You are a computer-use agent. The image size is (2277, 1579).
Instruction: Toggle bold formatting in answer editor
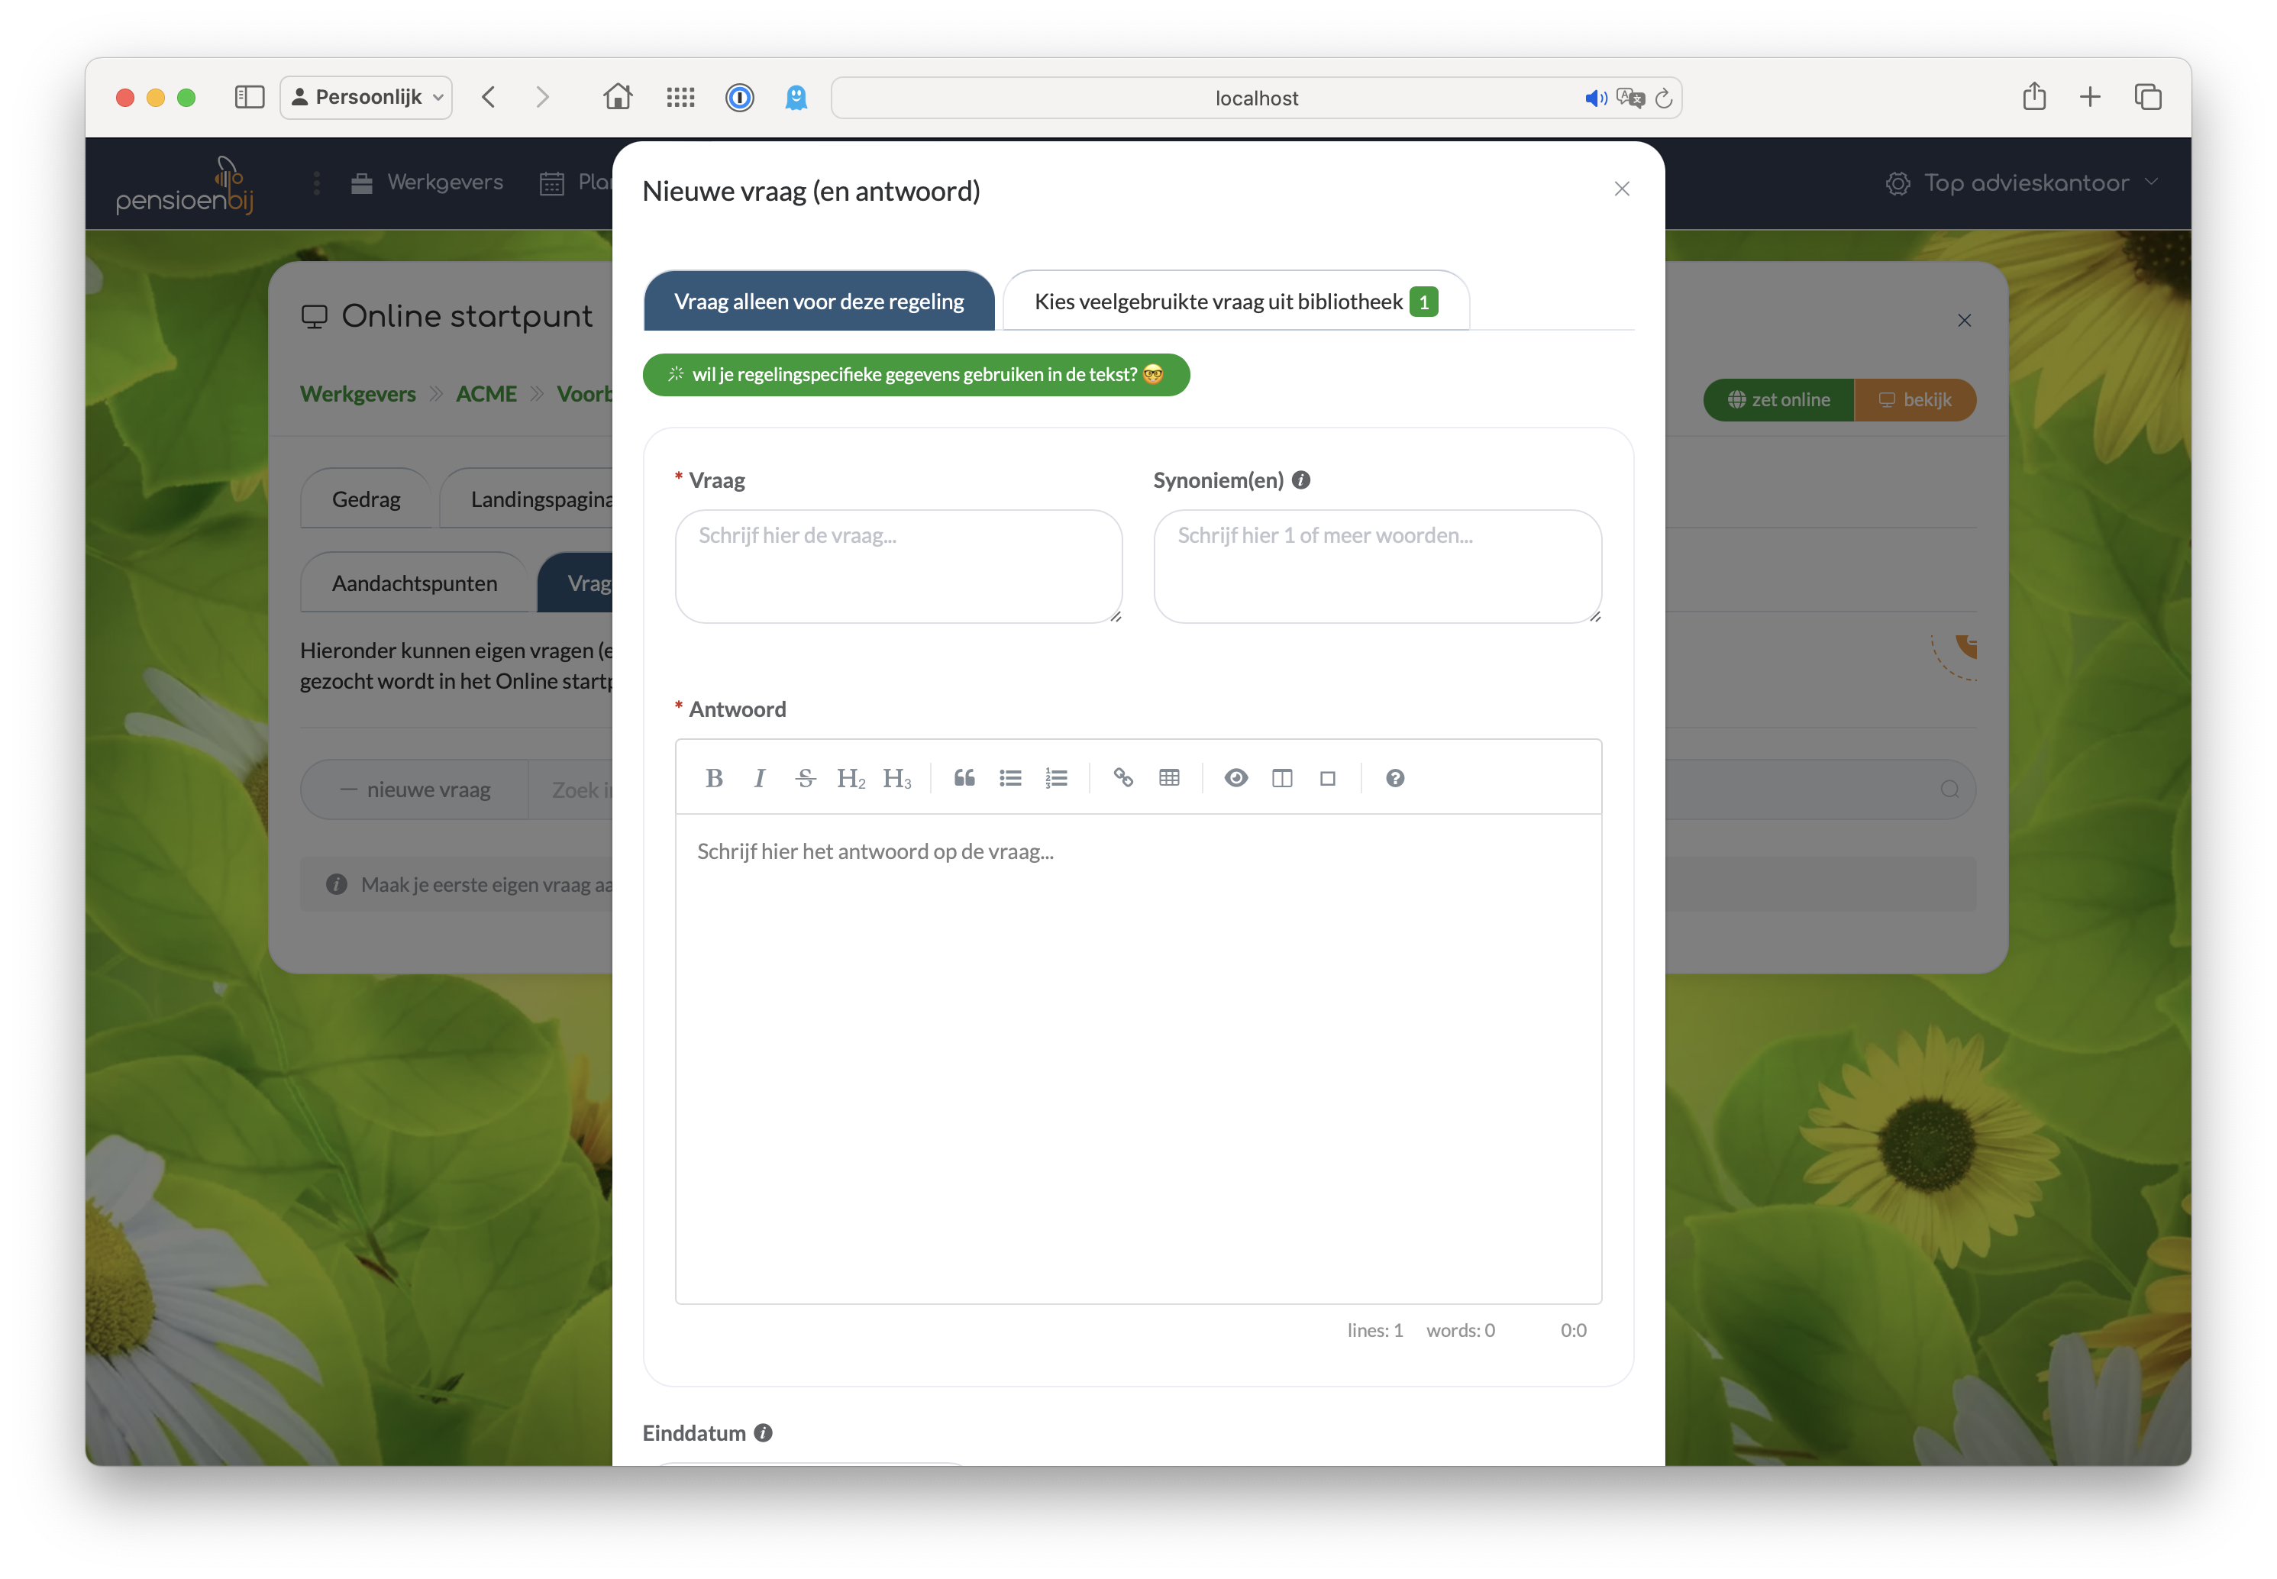[714, 779]
